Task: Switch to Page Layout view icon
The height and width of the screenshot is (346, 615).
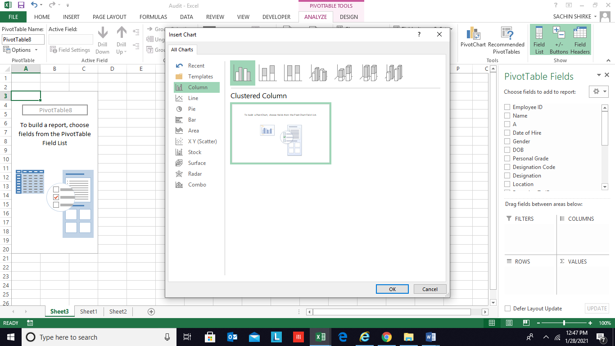Action: [509, 323]
